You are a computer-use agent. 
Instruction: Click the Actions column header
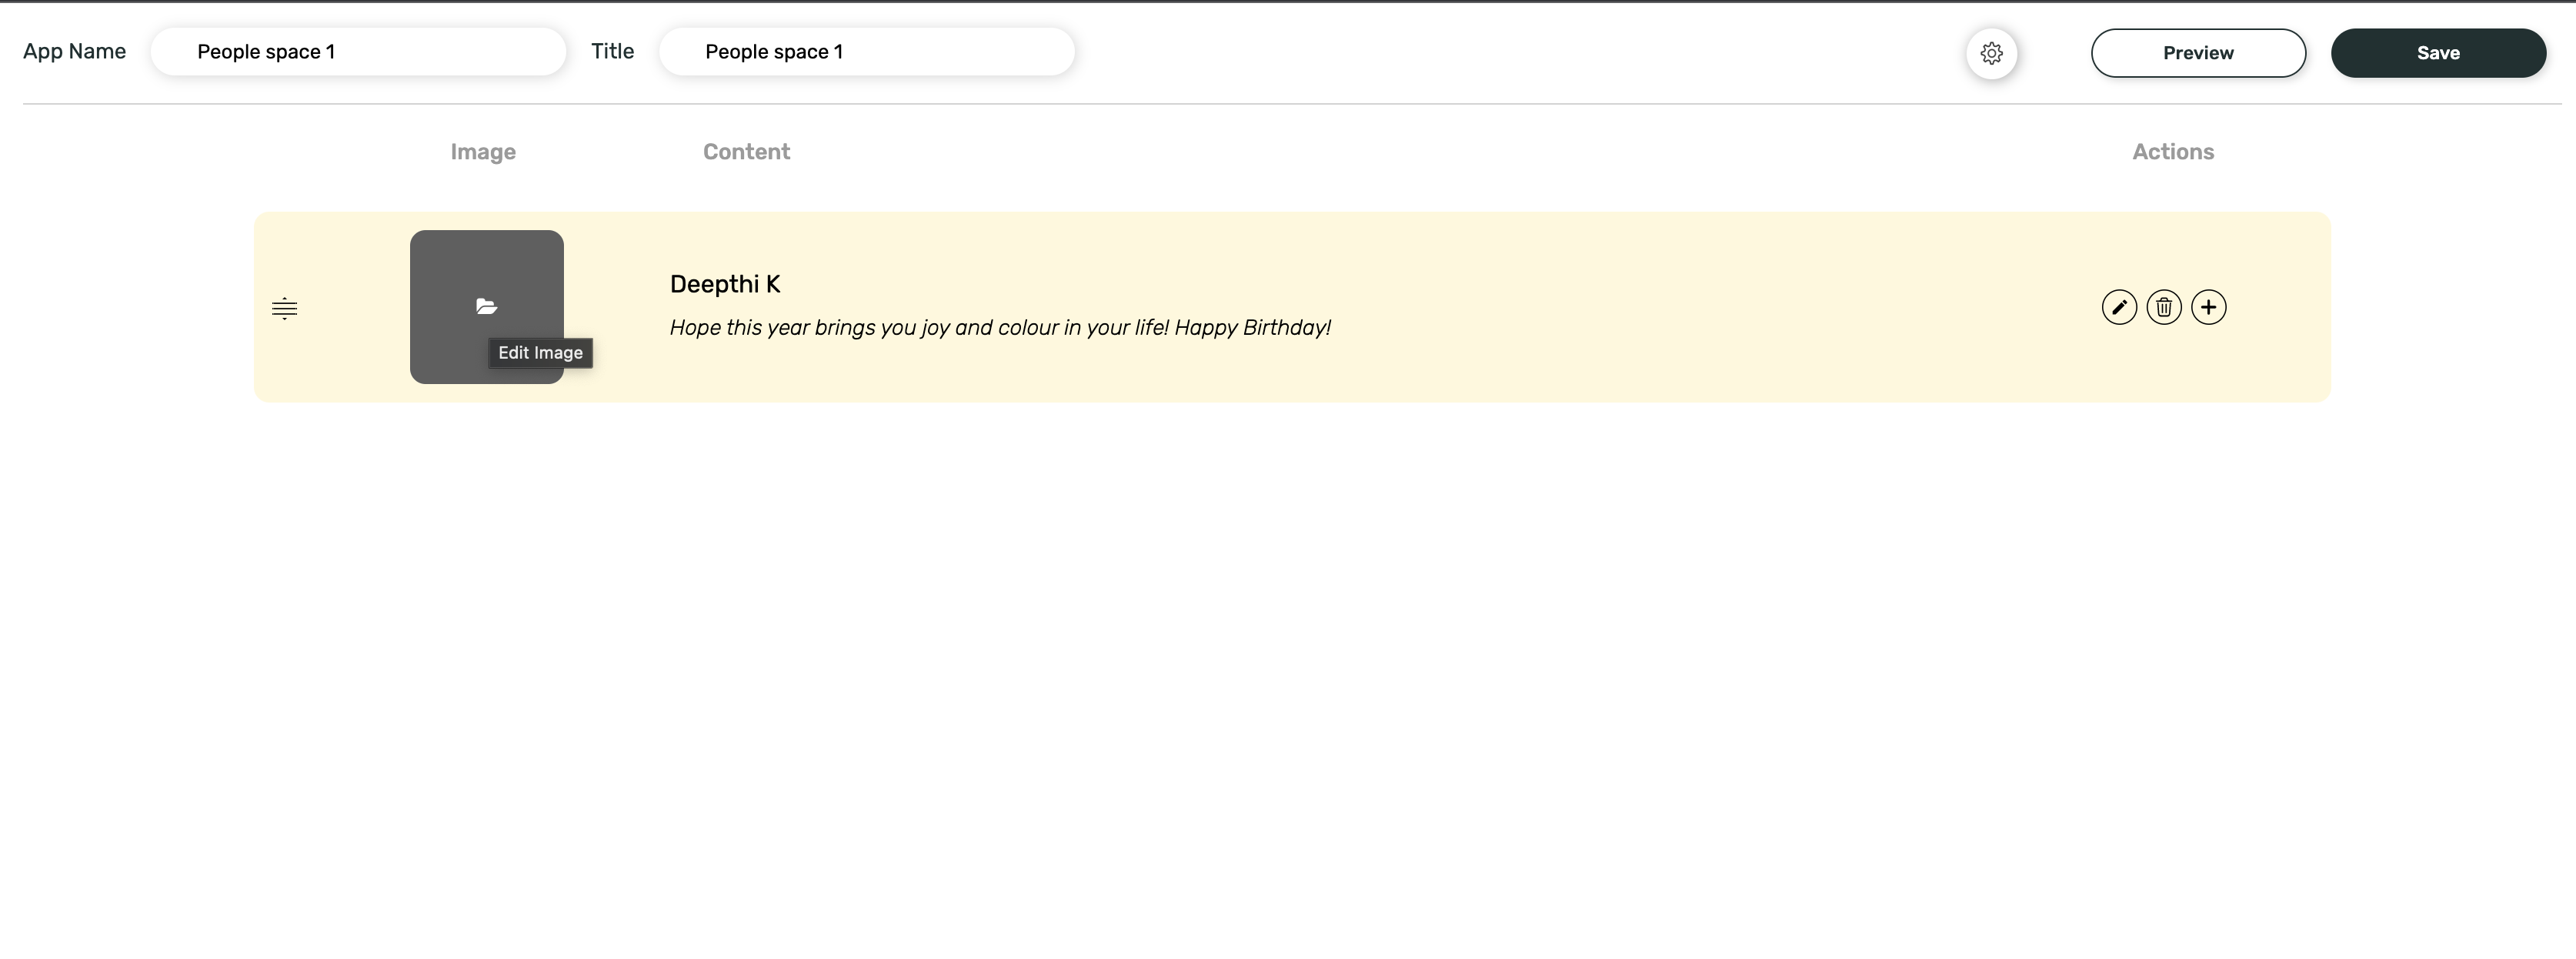[x=2172, y=152]
